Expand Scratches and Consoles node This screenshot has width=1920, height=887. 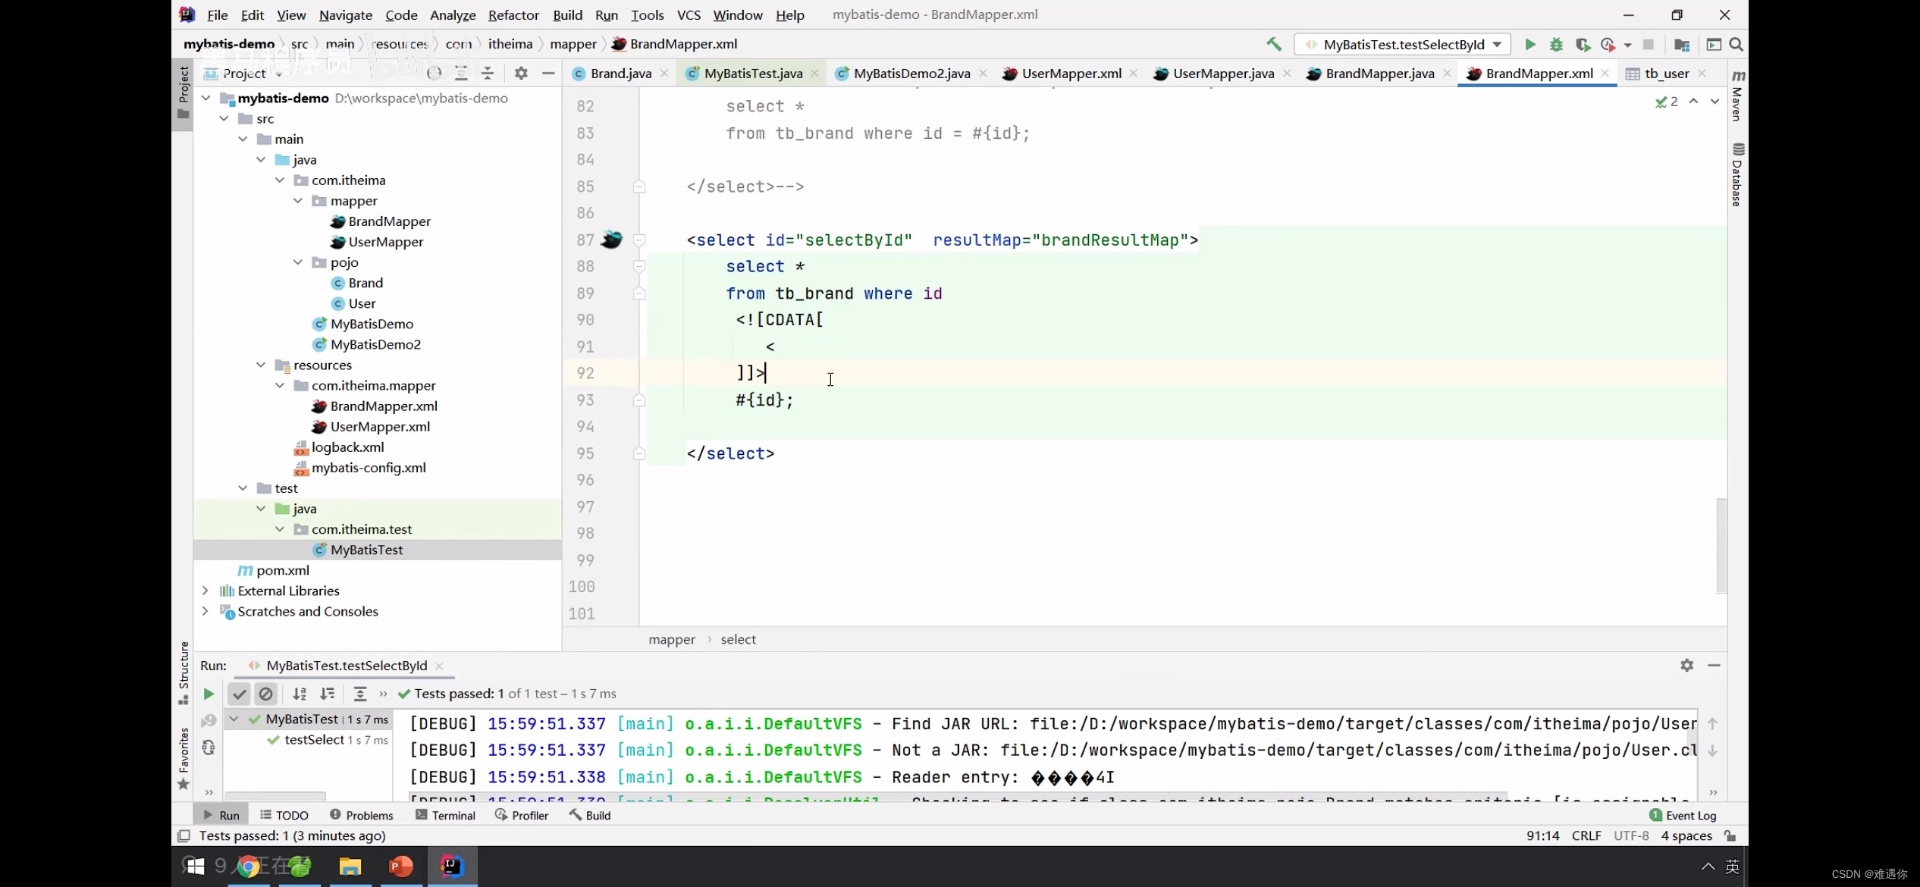pos(205,610)
